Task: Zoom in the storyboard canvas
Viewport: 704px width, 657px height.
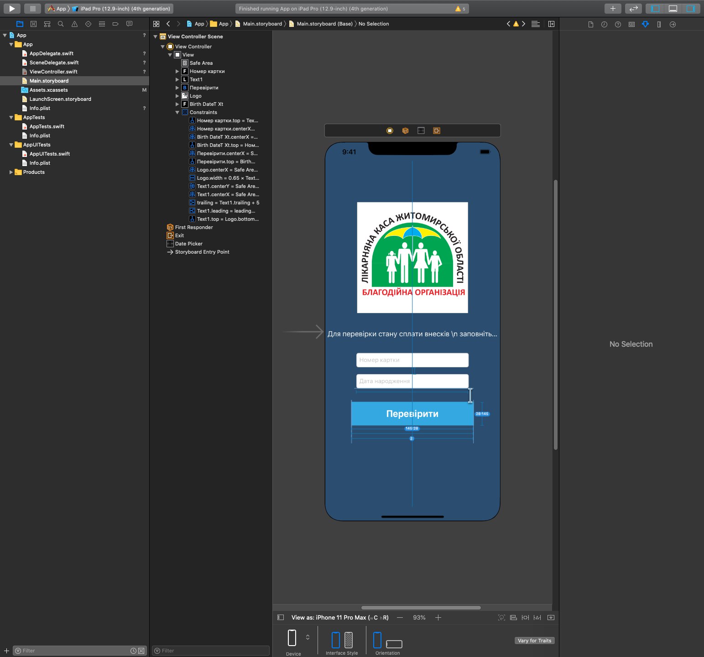Action: click(x=438, y=617)
